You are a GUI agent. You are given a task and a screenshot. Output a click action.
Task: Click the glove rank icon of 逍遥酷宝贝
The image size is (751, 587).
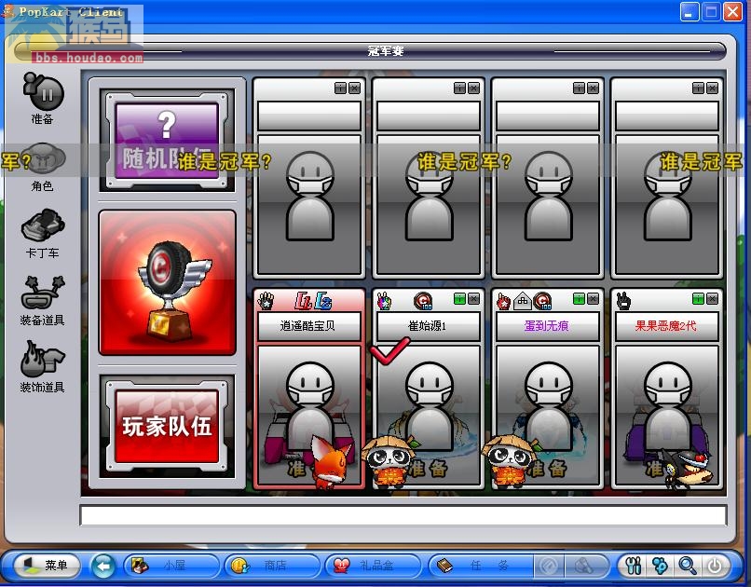(x=266, y=301)
